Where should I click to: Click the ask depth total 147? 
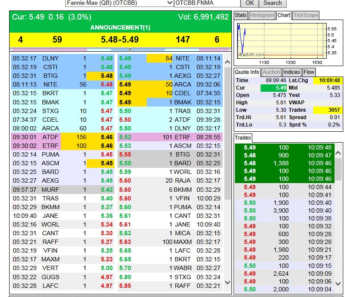pos(183,40)
